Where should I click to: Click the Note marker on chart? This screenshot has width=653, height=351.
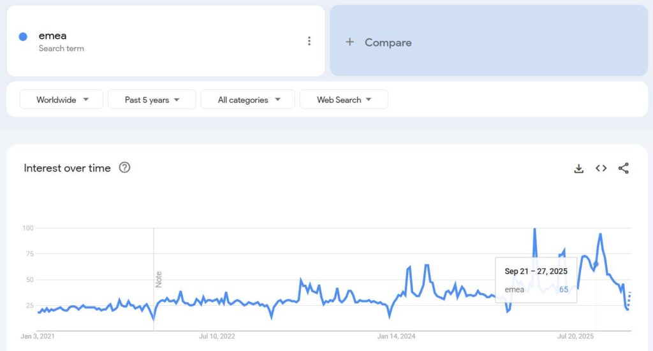coord(159,279)
